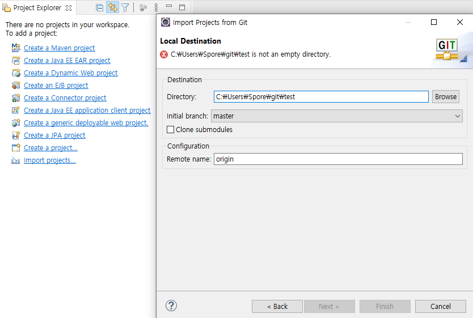Maximize the Project Explorer view

(182, 7)
